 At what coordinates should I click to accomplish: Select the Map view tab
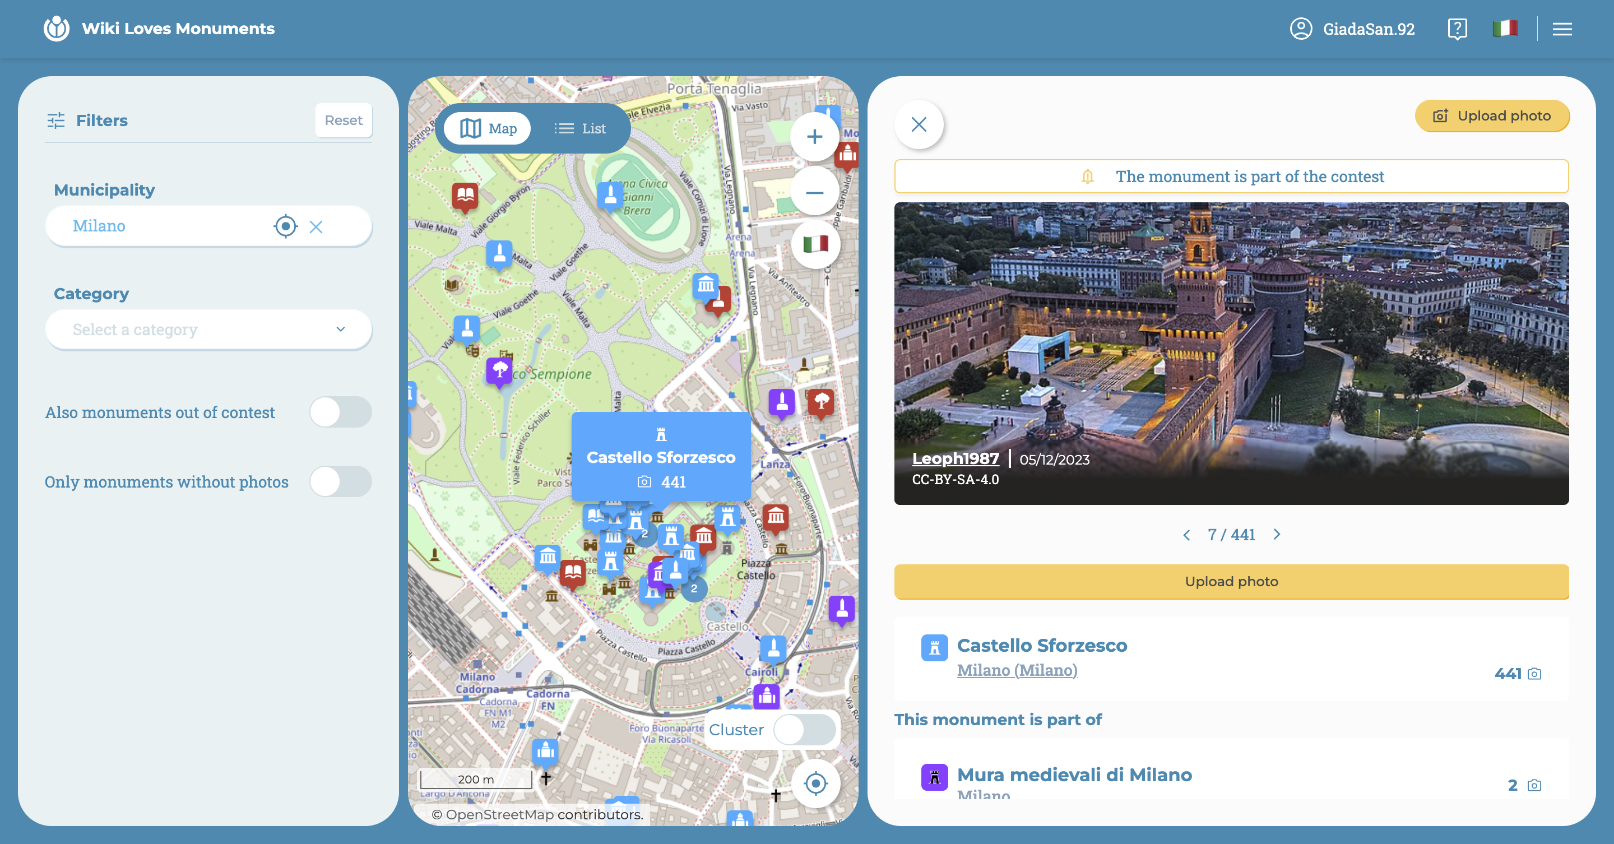(x=488, y=128)
